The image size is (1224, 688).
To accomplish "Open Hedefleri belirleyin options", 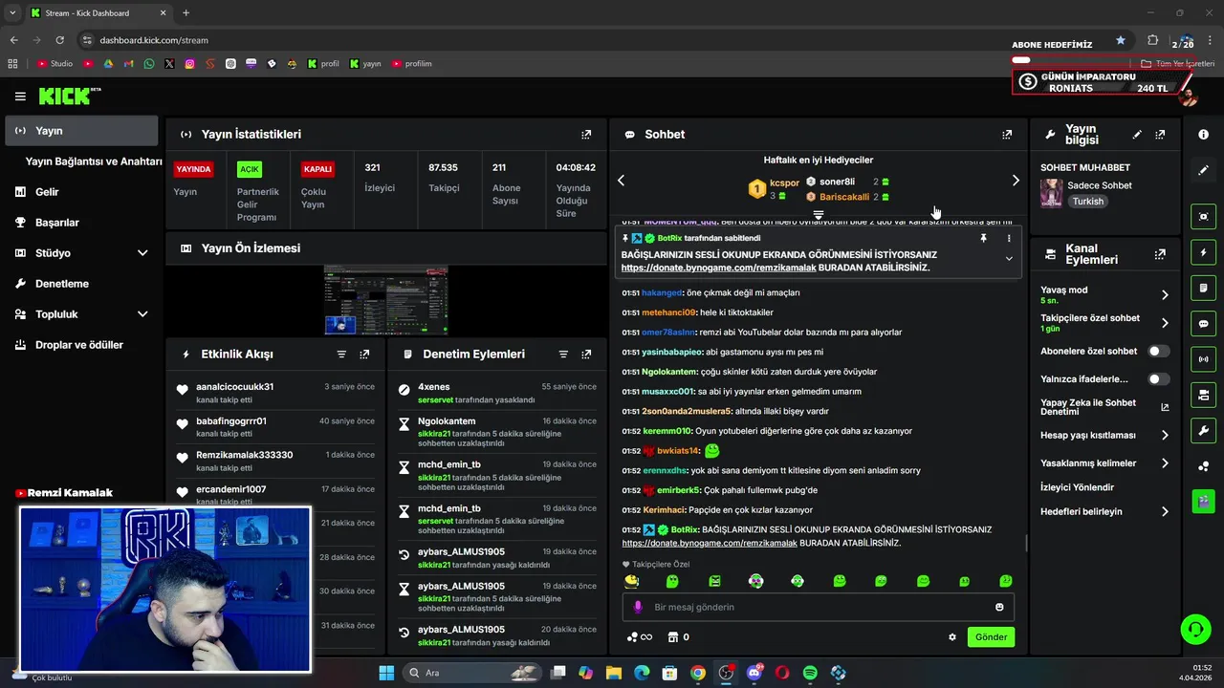I will click(x=1165, y=512).
